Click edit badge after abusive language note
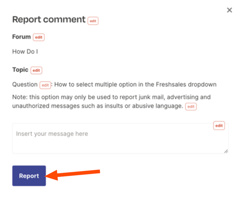The image size is (240, 202). pos(191,106)
